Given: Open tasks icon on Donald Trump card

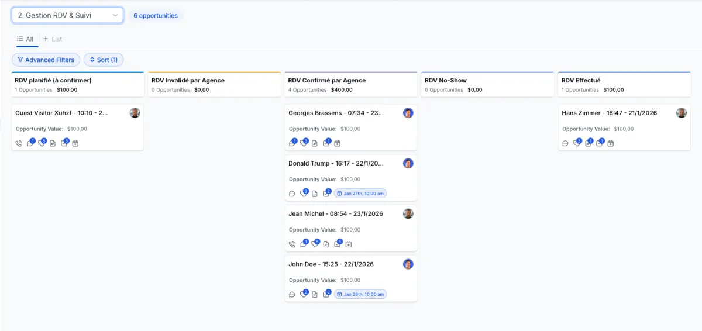Looking at the screenshot, I should pyautogui.click(x=326, y=194).
